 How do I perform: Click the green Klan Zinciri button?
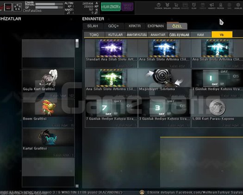[111, 6]
